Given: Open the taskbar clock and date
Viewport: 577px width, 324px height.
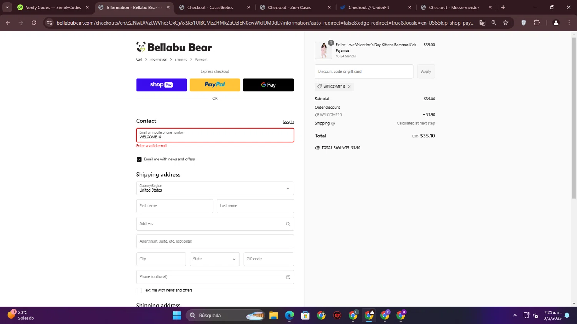Looking at the screenshot, I should click(x=552, y=316).
